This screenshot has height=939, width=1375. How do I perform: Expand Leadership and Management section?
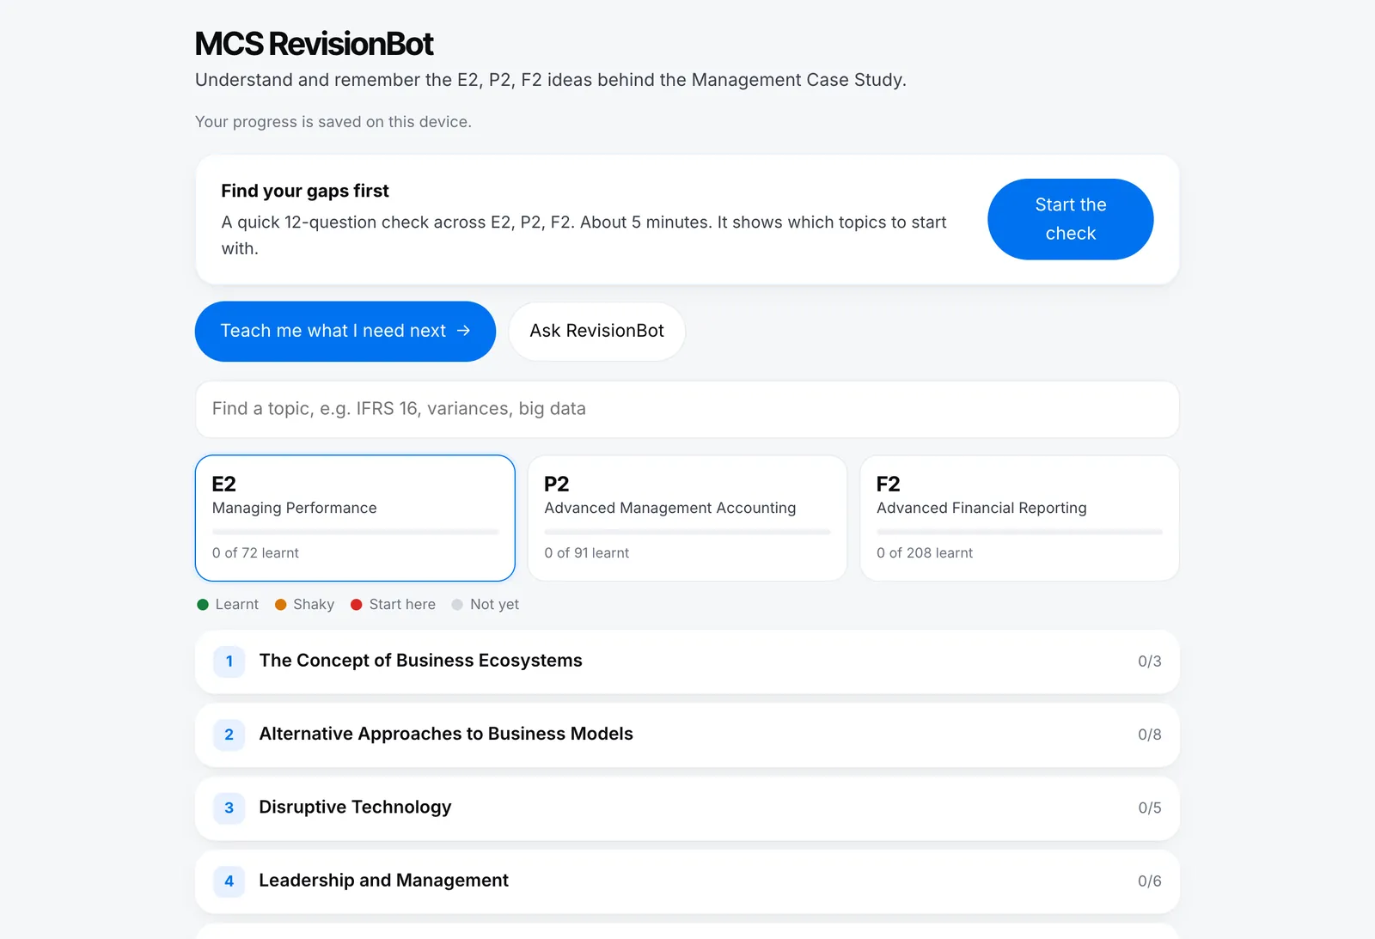click(x=687, y=881)
